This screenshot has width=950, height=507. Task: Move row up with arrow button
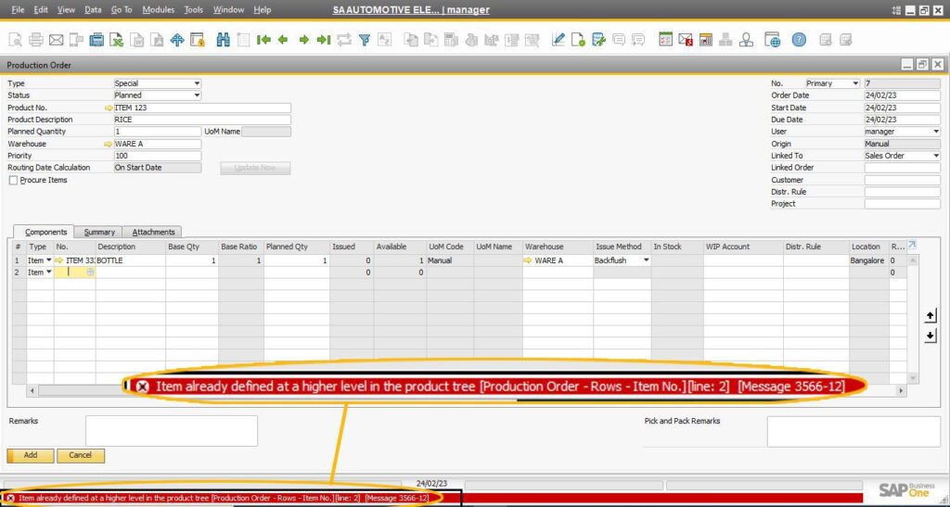[x=931, y=316]
